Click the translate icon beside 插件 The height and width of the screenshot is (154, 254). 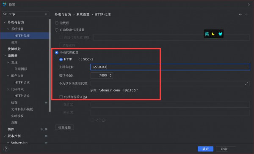click(x=42, y=129)
